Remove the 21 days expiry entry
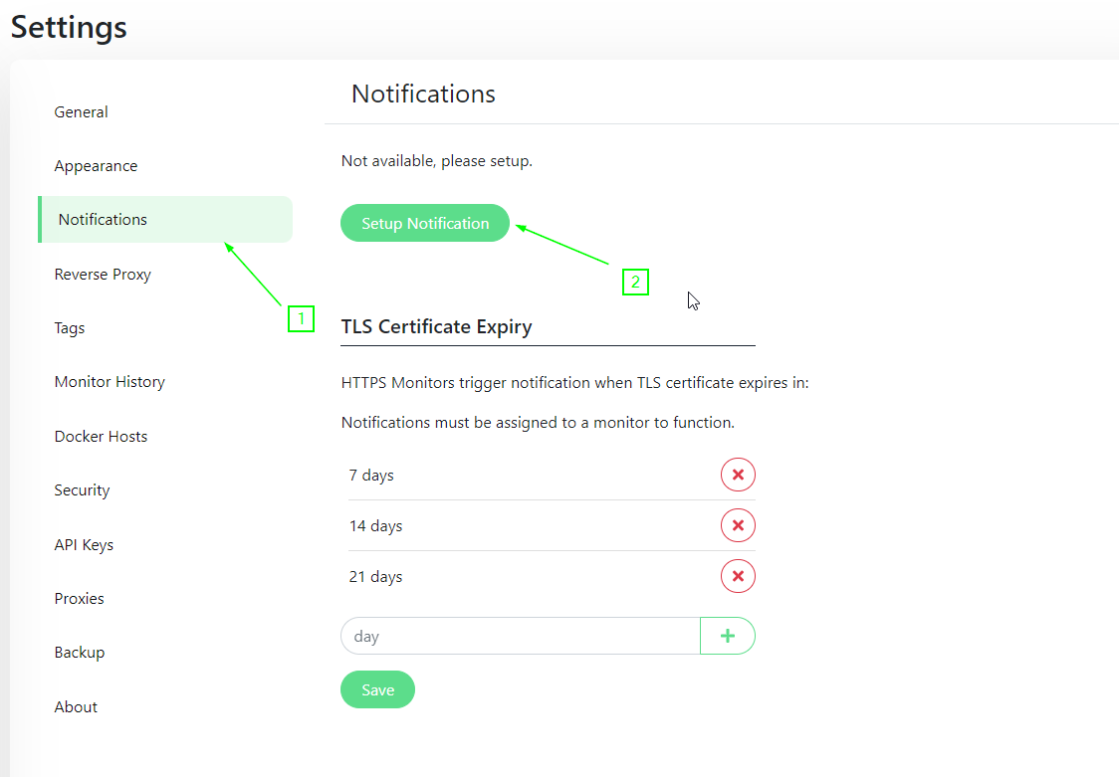The image size is (1119, 777). coord(738,576)
